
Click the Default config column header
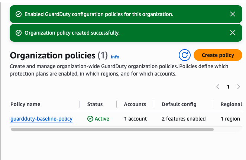(179, 104)
